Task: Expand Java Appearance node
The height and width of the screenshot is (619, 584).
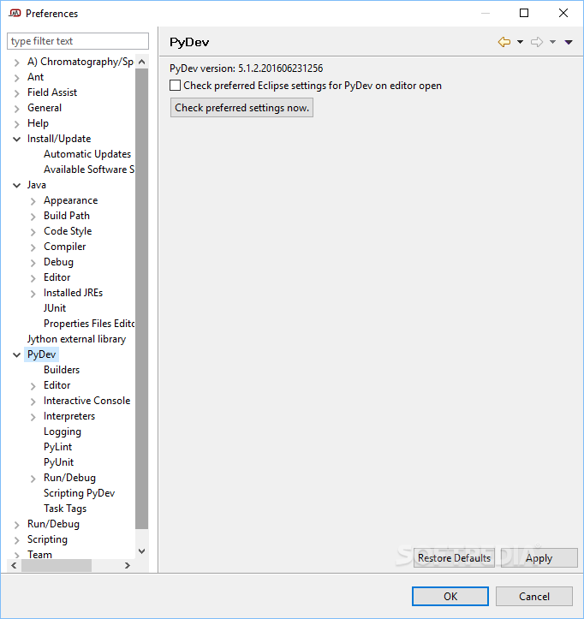Action: (x=33, y=201)
